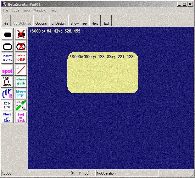Image resolution: width=195 pixels, height=178 pixels.
Task: Click the insert K-EG tool
Action: (x=7, y=58)
